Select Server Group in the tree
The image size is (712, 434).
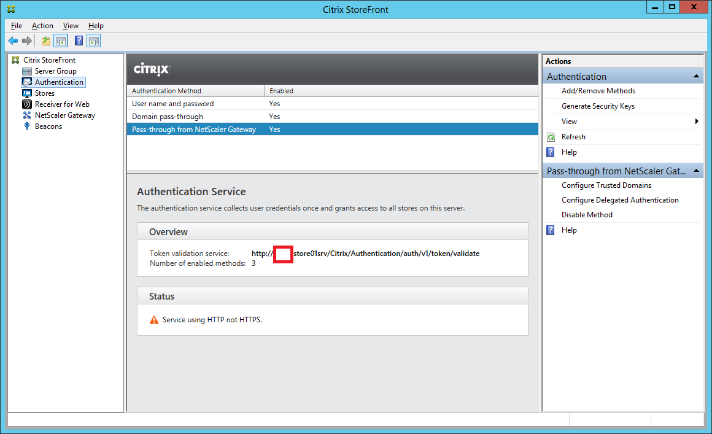click(x=55, y=71)
